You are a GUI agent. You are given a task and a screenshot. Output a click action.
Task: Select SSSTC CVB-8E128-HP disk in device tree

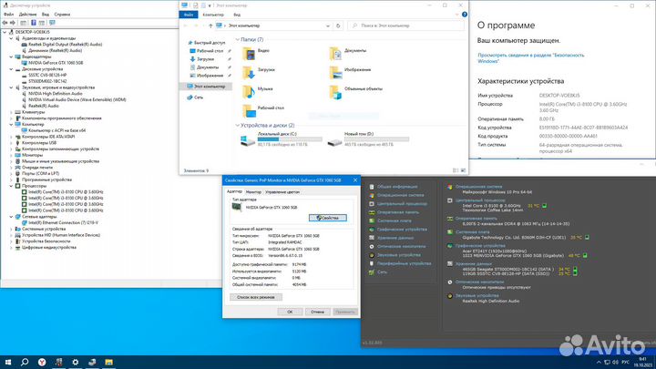(x=47, y=76)
